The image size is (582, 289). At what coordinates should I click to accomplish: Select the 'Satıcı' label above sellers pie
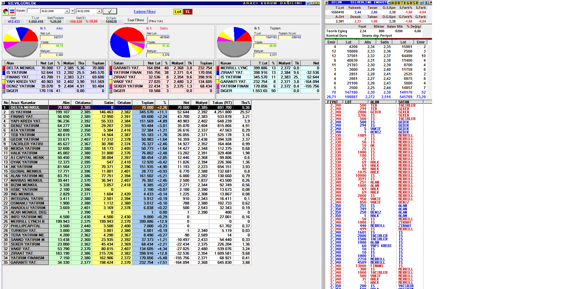coord(164,28)
